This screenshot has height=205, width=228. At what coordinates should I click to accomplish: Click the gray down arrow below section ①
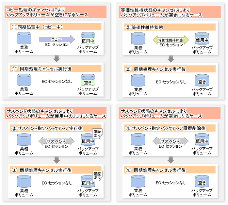(x=57, y=58)
